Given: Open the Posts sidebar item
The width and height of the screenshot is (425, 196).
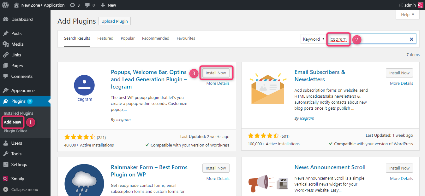Looking at the screenshot, I should tap(25, 33).
